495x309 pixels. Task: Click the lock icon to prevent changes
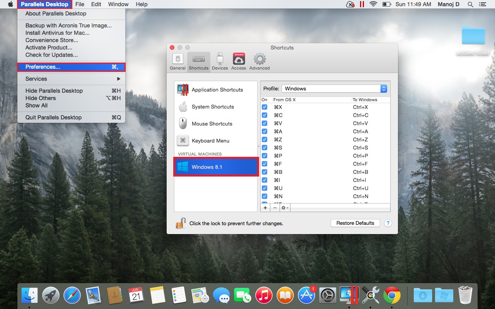tap(181, 223)
